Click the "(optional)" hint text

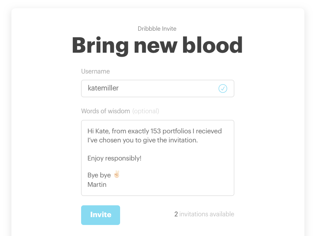(146, 111)
